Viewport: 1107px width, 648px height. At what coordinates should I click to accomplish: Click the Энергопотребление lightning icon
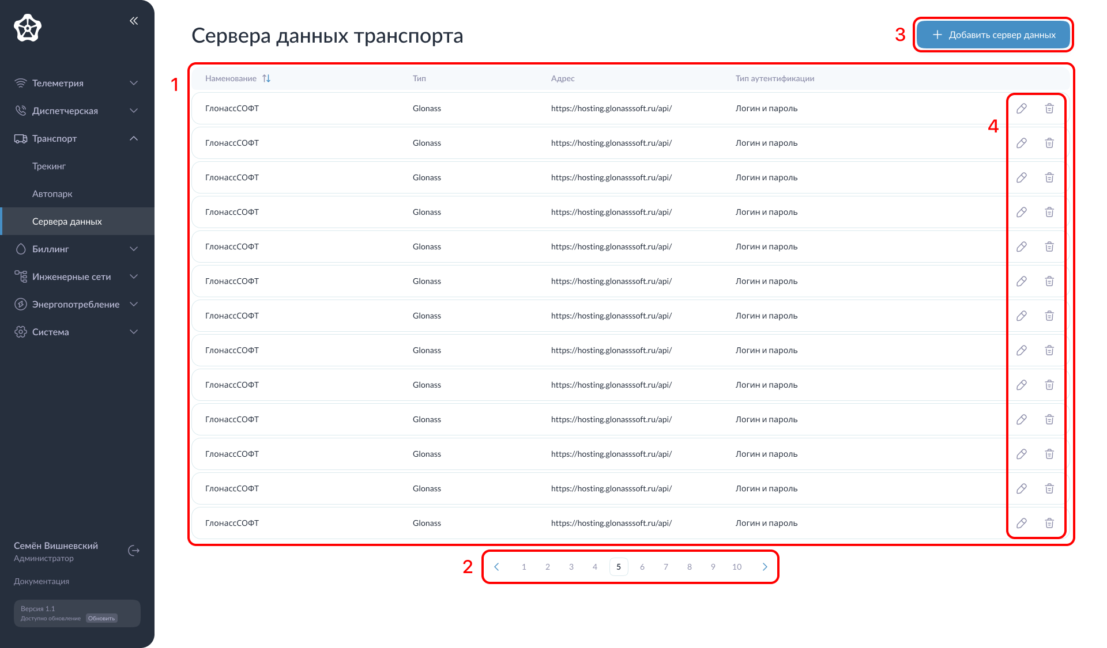[x=21, y=304]
